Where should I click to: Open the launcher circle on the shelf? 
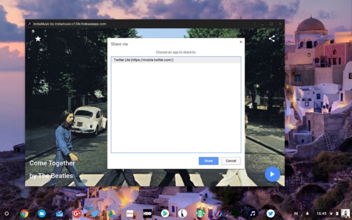click(7, 213)
